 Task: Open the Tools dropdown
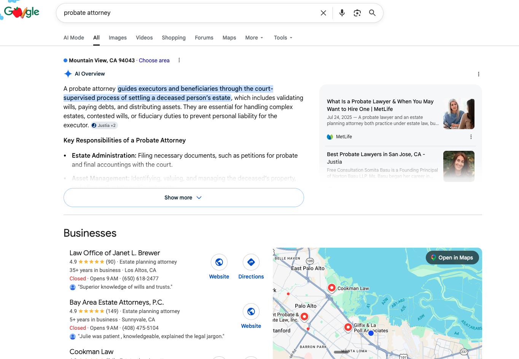[x=283, y=38]
